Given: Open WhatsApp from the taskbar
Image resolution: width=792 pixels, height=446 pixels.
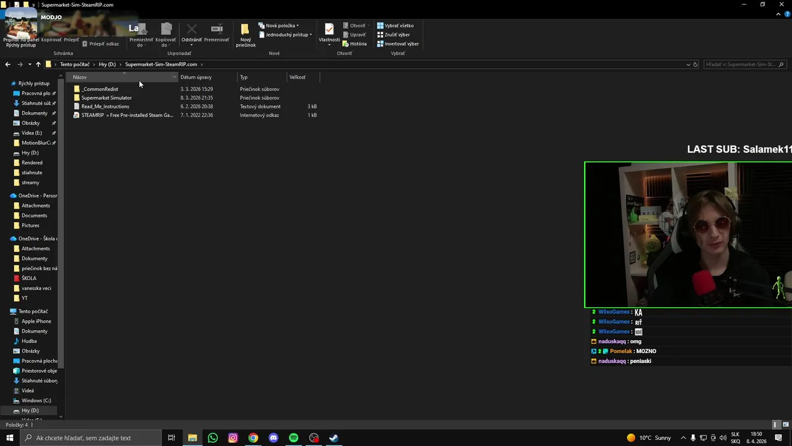Looking at the screenshot, I should tap(213, 438).
